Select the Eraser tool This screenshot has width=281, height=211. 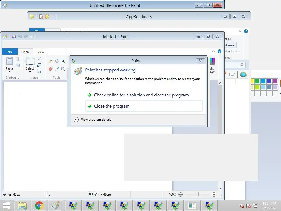click(50, 69)
